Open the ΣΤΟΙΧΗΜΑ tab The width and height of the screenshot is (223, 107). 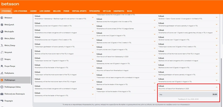pyautogui.click(x=6, y=11)
